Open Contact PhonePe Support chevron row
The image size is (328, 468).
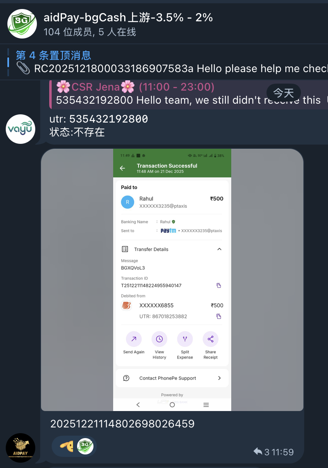172,378
